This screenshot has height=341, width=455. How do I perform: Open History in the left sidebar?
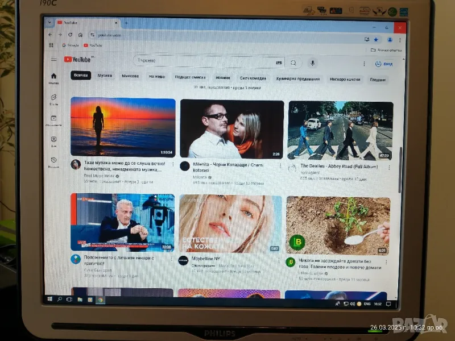point(53,162)
